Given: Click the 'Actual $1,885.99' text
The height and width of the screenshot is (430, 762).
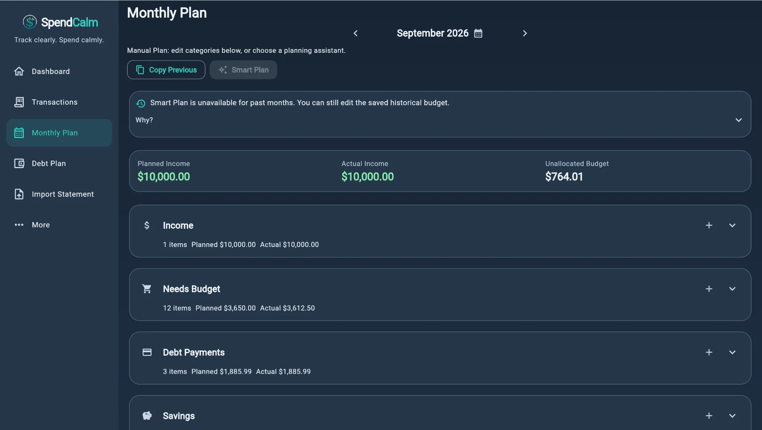Looking at the screenshot, I should pos(283,372).
